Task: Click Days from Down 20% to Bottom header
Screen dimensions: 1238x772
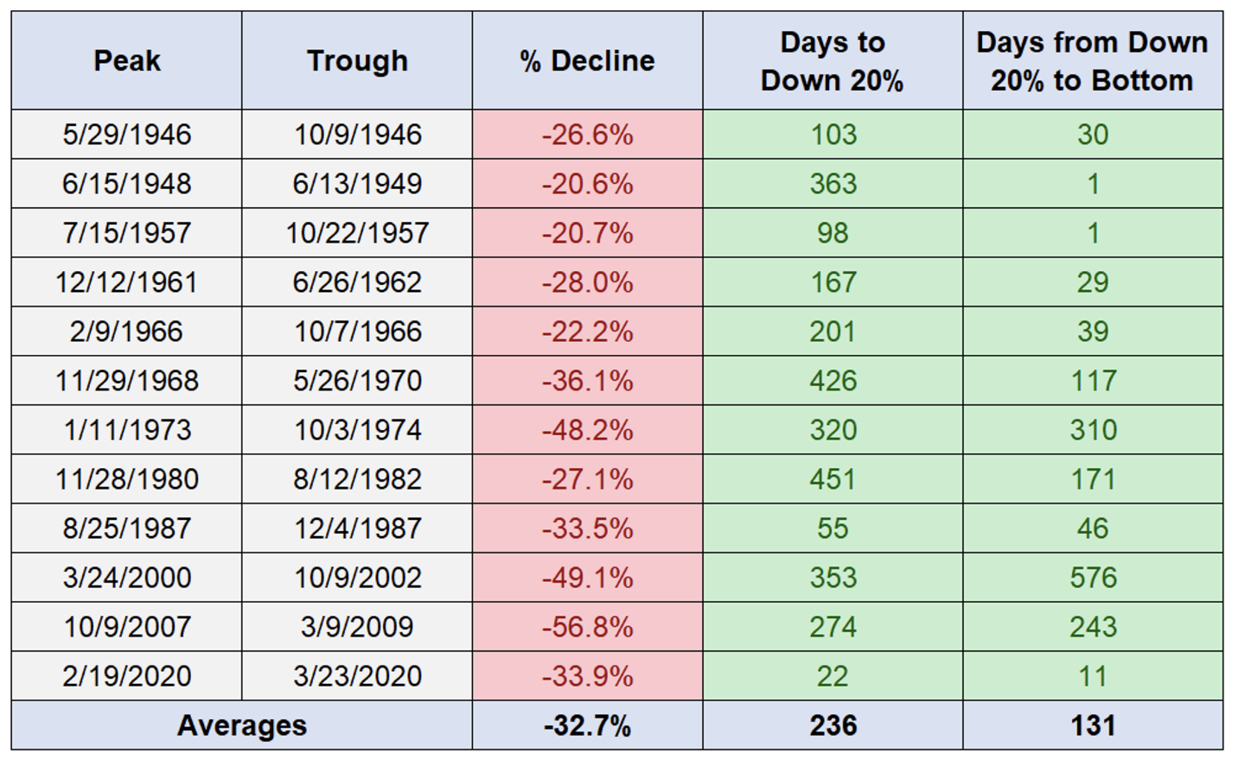Action: tap(1092, 60)
